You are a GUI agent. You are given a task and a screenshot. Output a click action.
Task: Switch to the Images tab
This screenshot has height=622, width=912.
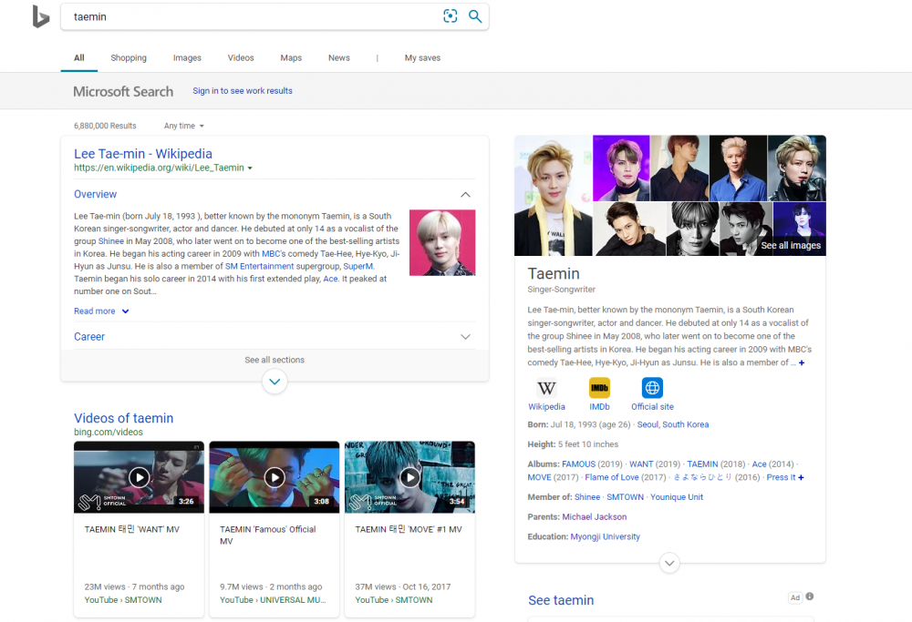coord(187,58)
